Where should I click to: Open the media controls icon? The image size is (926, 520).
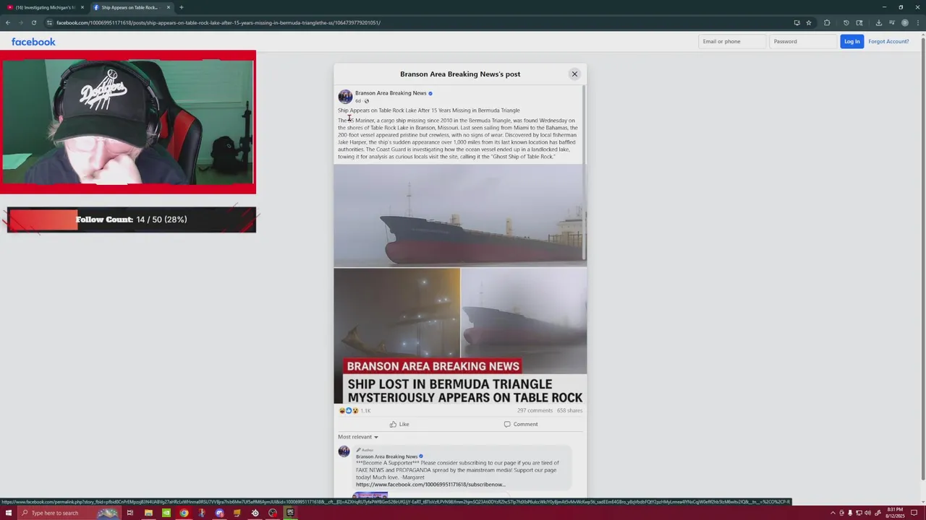coord(891,22)
